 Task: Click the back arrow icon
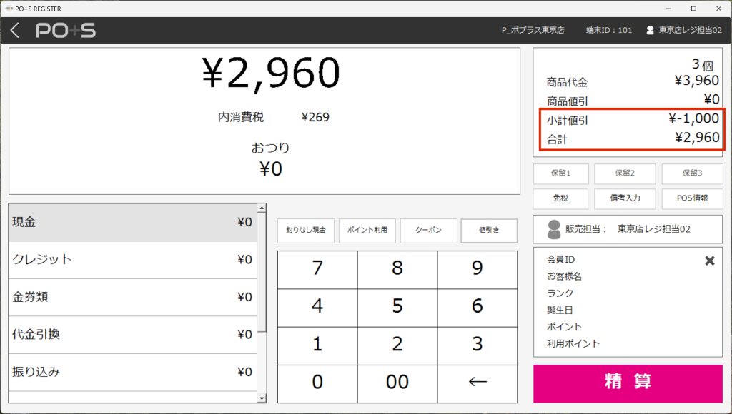15,31
